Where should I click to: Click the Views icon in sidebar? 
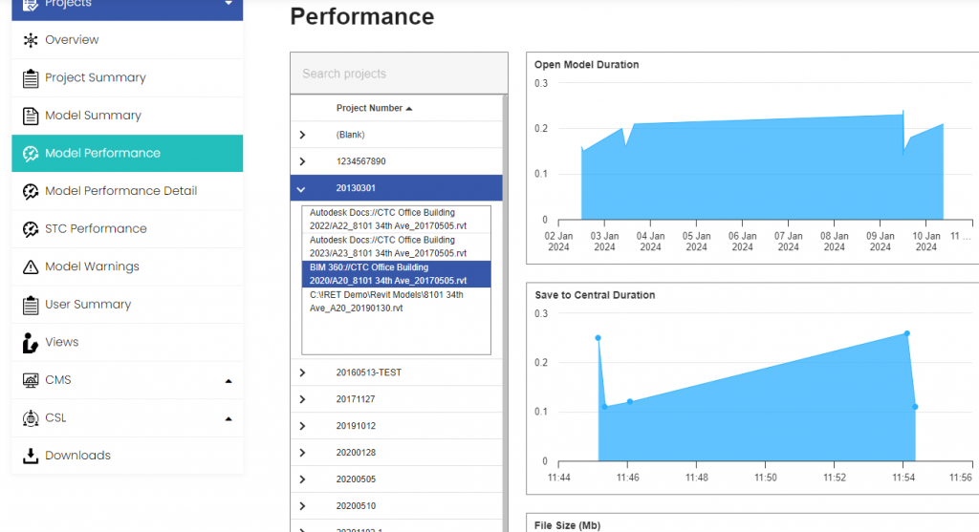click(x=30, y=342)
